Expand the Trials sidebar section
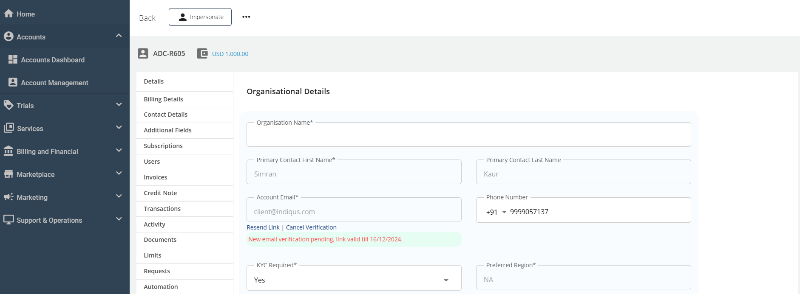Viewport: 800px width, 294px height. point(119,104)
